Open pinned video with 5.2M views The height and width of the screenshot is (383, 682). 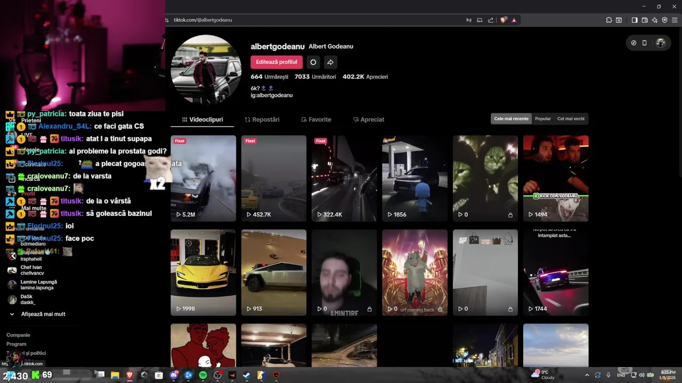pos(203,178)
